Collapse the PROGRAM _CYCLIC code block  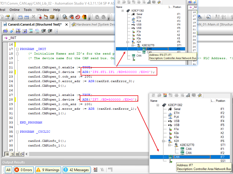click(17, 132)
